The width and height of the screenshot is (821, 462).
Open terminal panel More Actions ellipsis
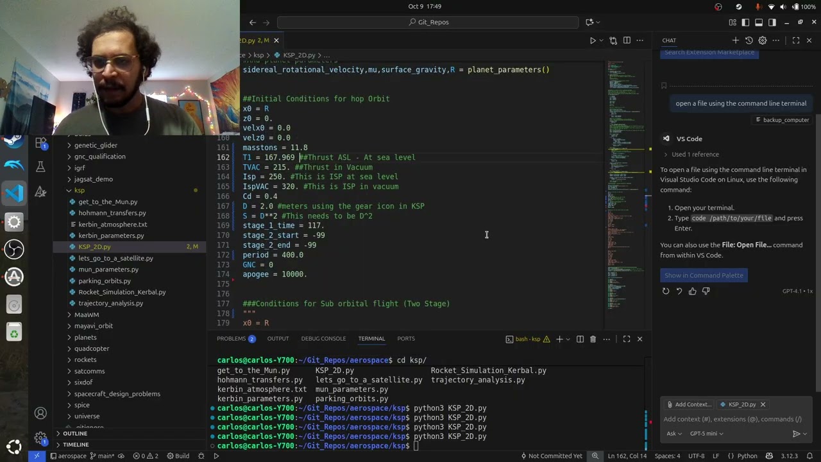(x=605, y=339)
